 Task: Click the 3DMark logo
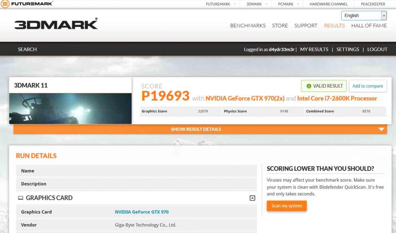pyautogui.click(x=56, y=24)
